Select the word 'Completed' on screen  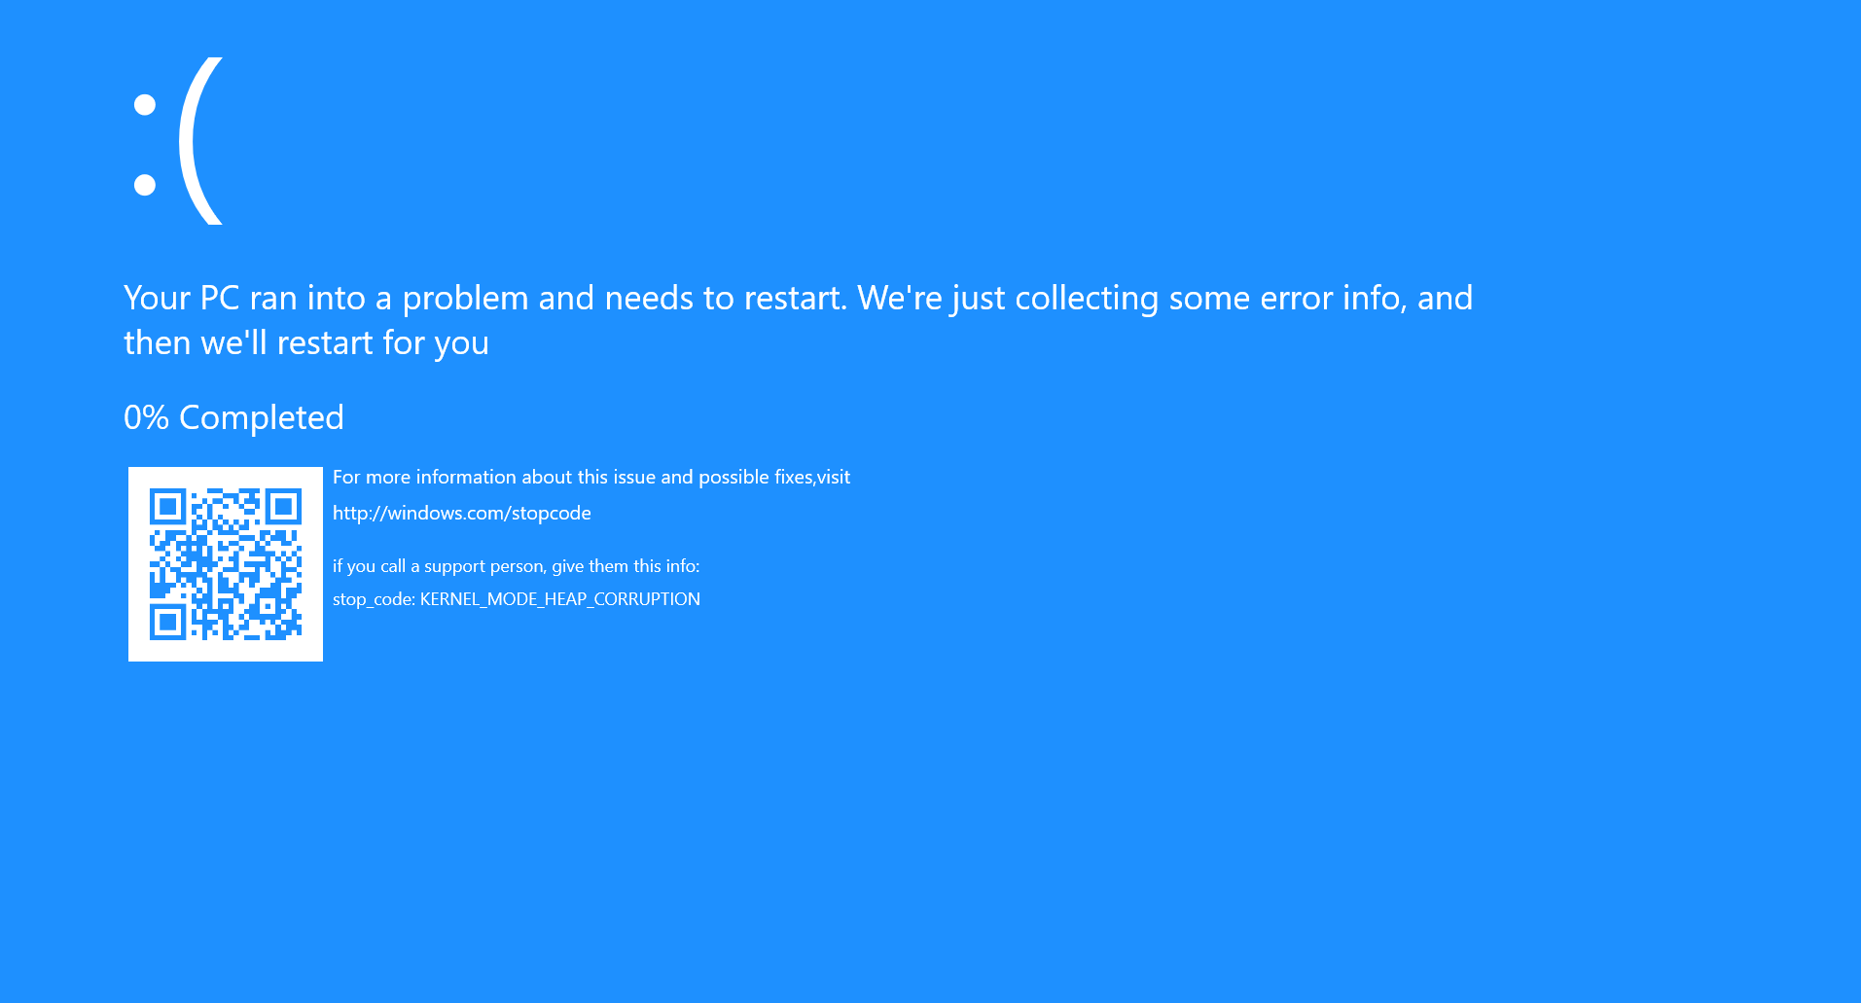point(261,416)
